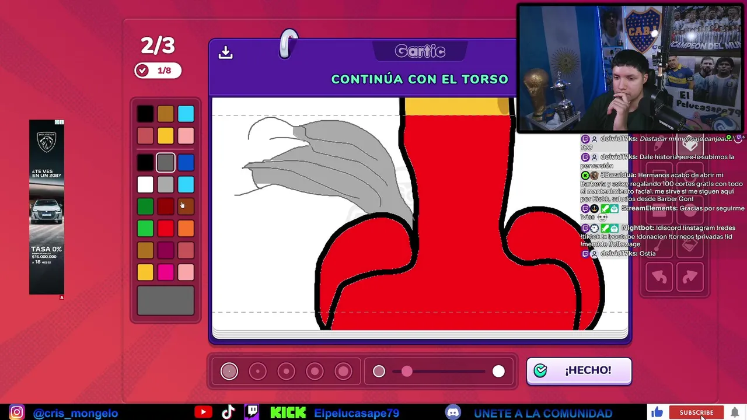Select the smallest brush size
Screen dimensions: 747x420
pyautogui.click(x=229, y=371)
